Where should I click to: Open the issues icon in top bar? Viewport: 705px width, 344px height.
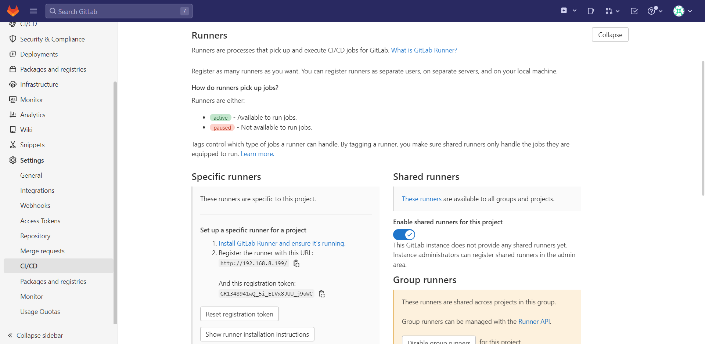(x=591, y=11)
